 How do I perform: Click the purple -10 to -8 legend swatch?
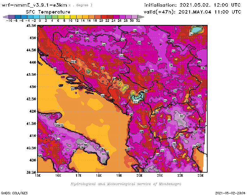coord(12,17)
